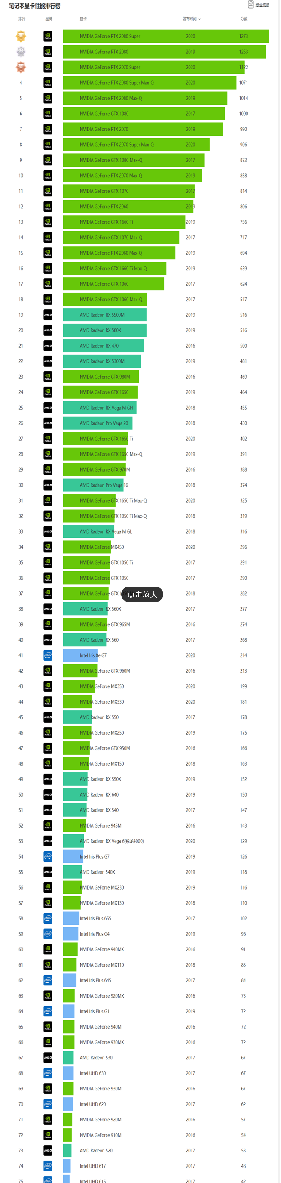Open the Intel UHD 630 entry
Viewport: 281px width, 1183px height.
tap(93, 1073)
